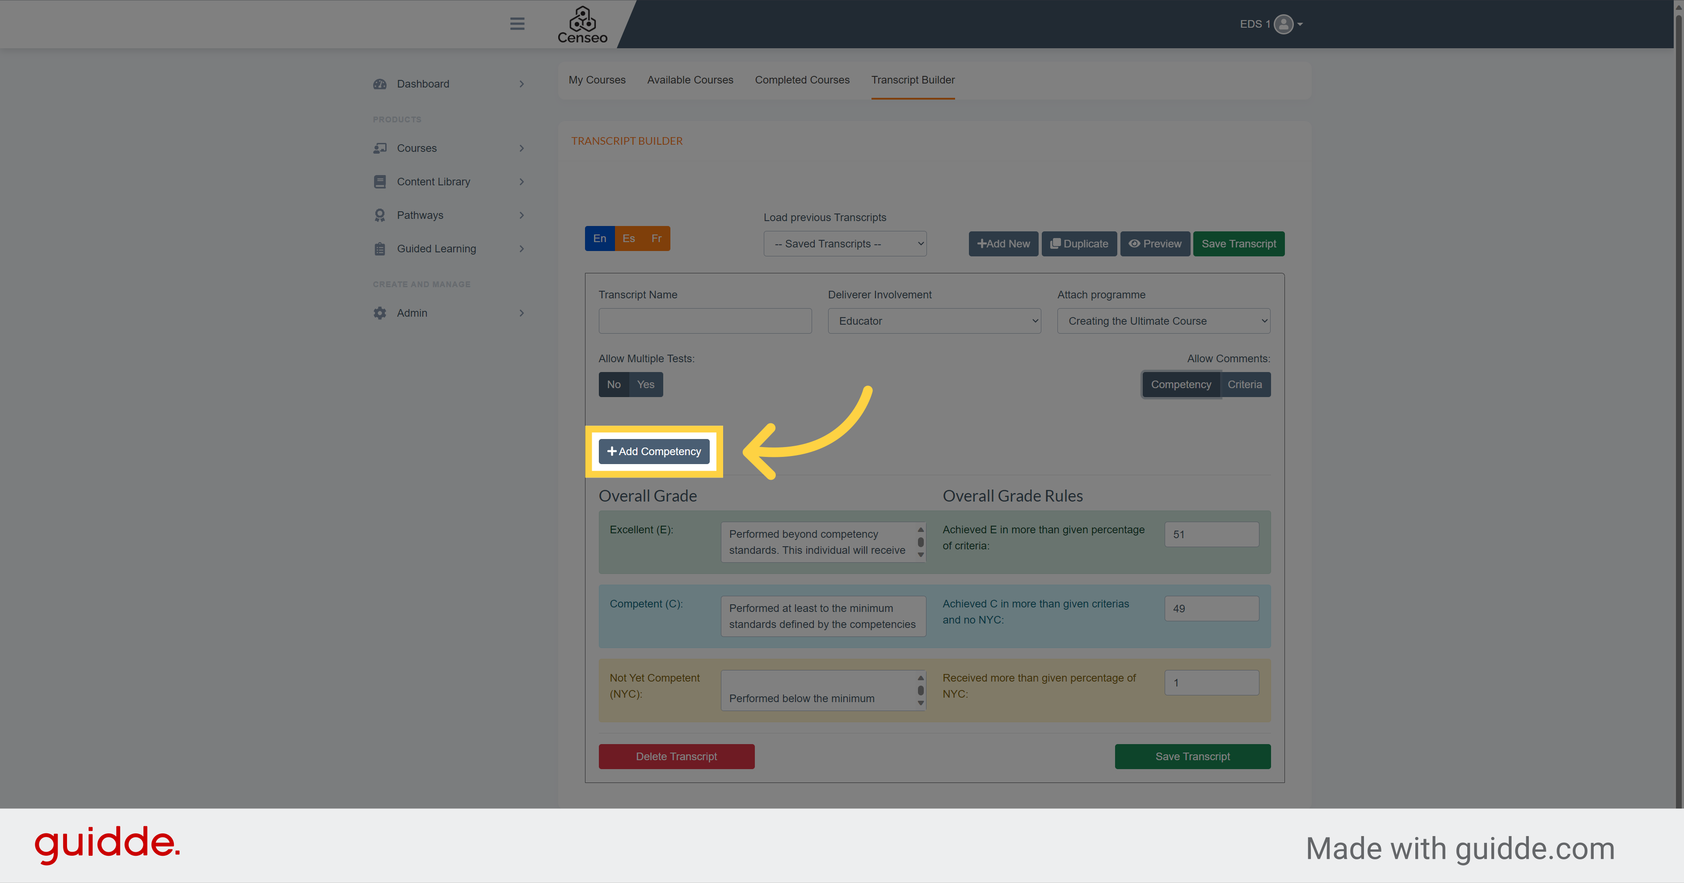This screenshot has height=883, width=1684.
Task: Select Deliverer Involvement dropdown
Action: [x=935, y=321]
